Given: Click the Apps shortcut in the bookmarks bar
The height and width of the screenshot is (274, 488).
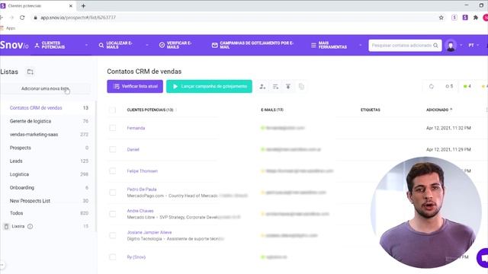Looking at the screenshot, I should coord(8,28).
